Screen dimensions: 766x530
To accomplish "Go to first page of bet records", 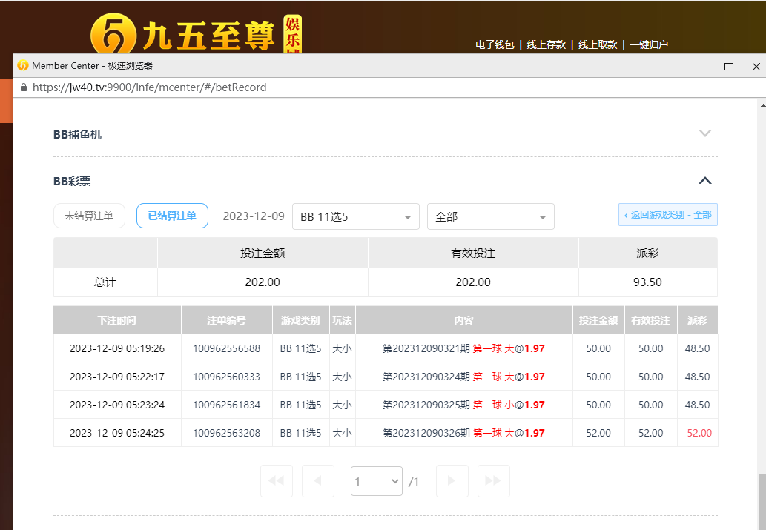I will (x=277, y=481).
